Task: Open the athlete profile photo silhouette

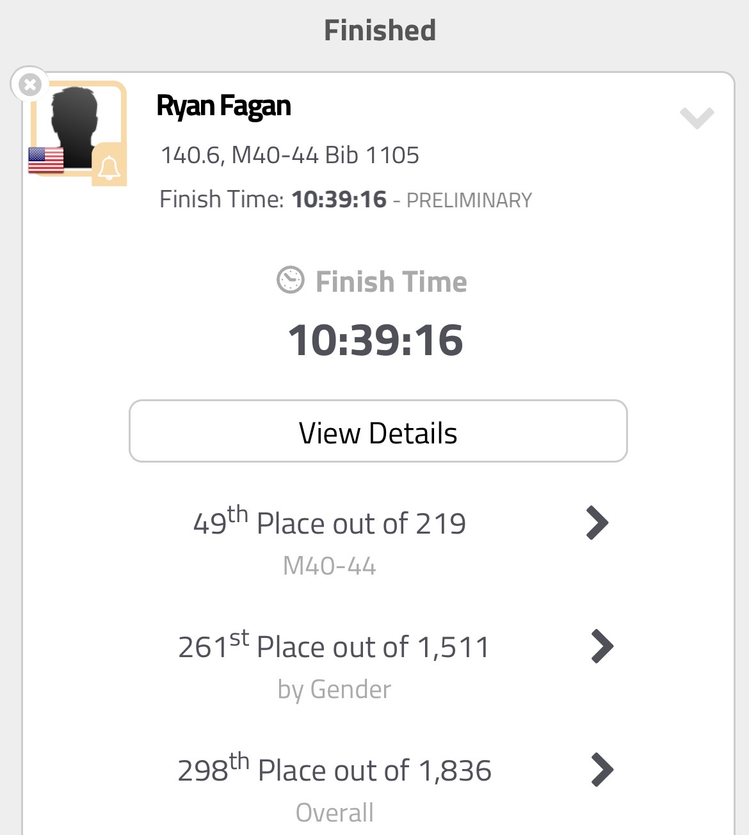Action: (77, 125)
